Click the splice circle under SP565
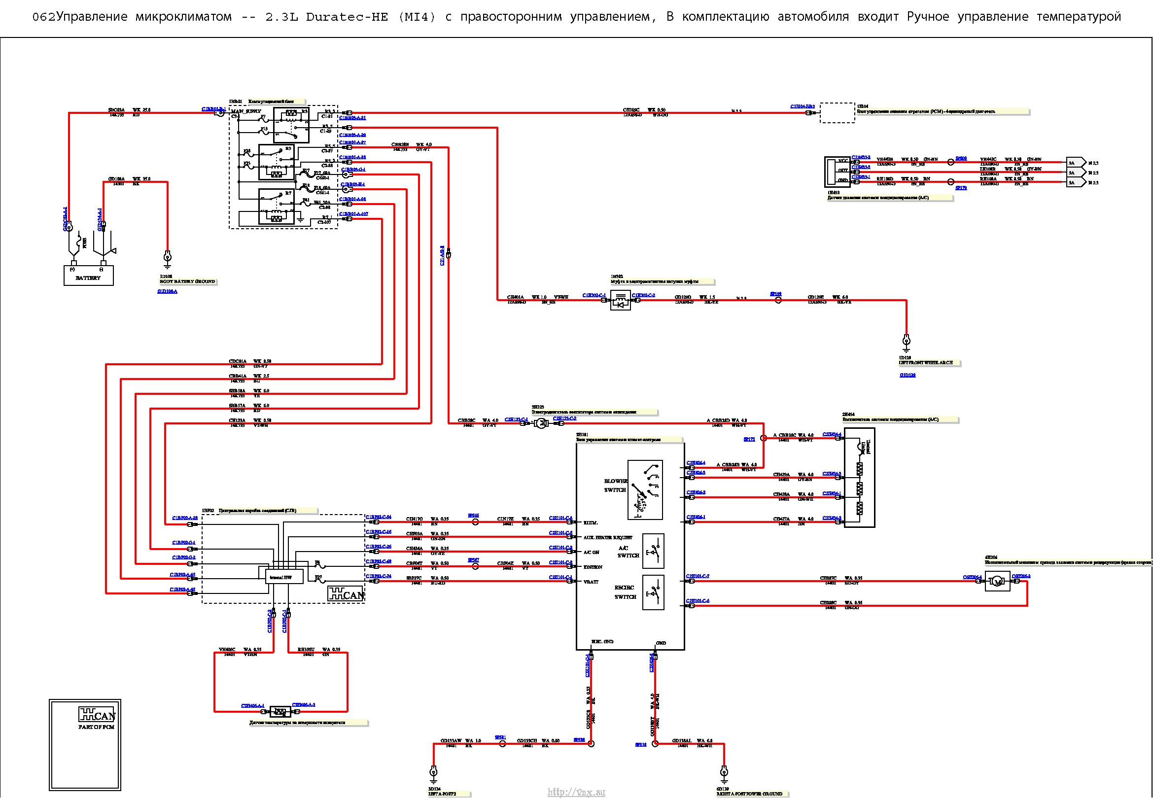 [x=476, y=522]
